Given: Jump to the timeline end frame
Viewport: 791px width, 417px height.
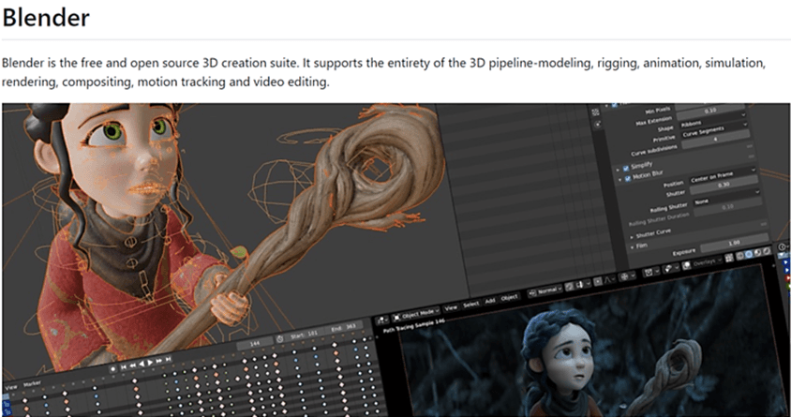Looking at the screenshot, I should [x=169, y=357].
